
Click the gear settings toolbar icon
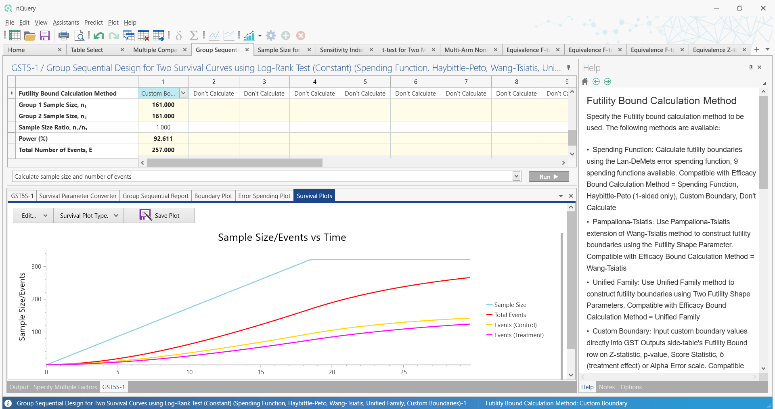point(271,35)
